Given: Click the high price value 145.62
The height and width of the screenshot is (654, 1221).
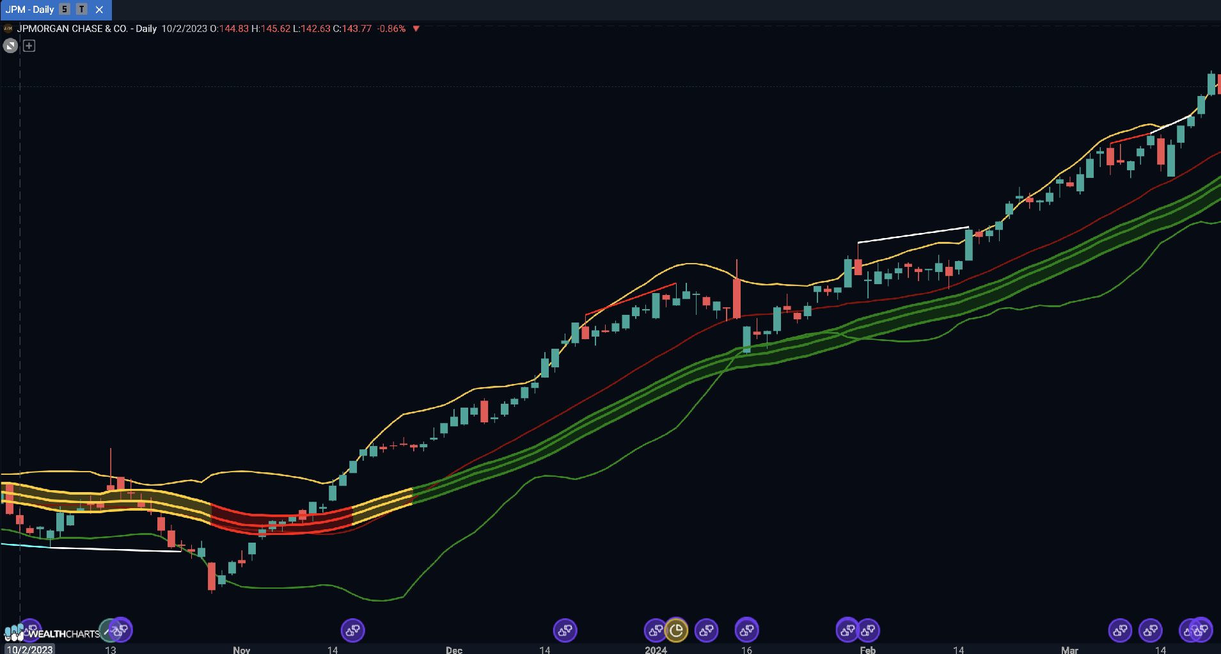Looking at the screenshot, I should pos(276,29).
